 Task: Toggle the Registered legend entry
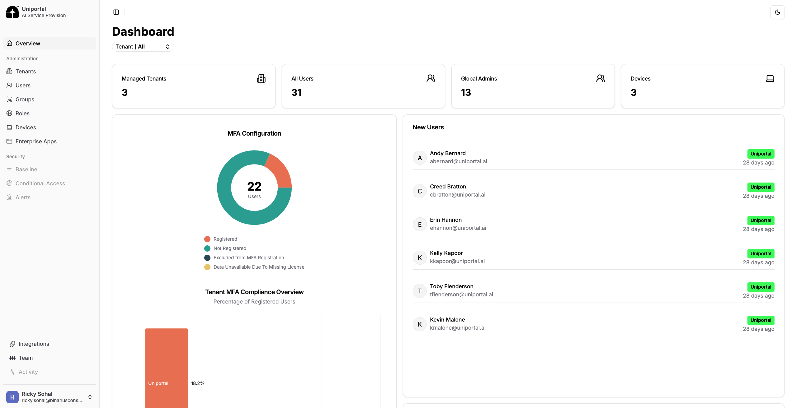click(x=225, y=239)
